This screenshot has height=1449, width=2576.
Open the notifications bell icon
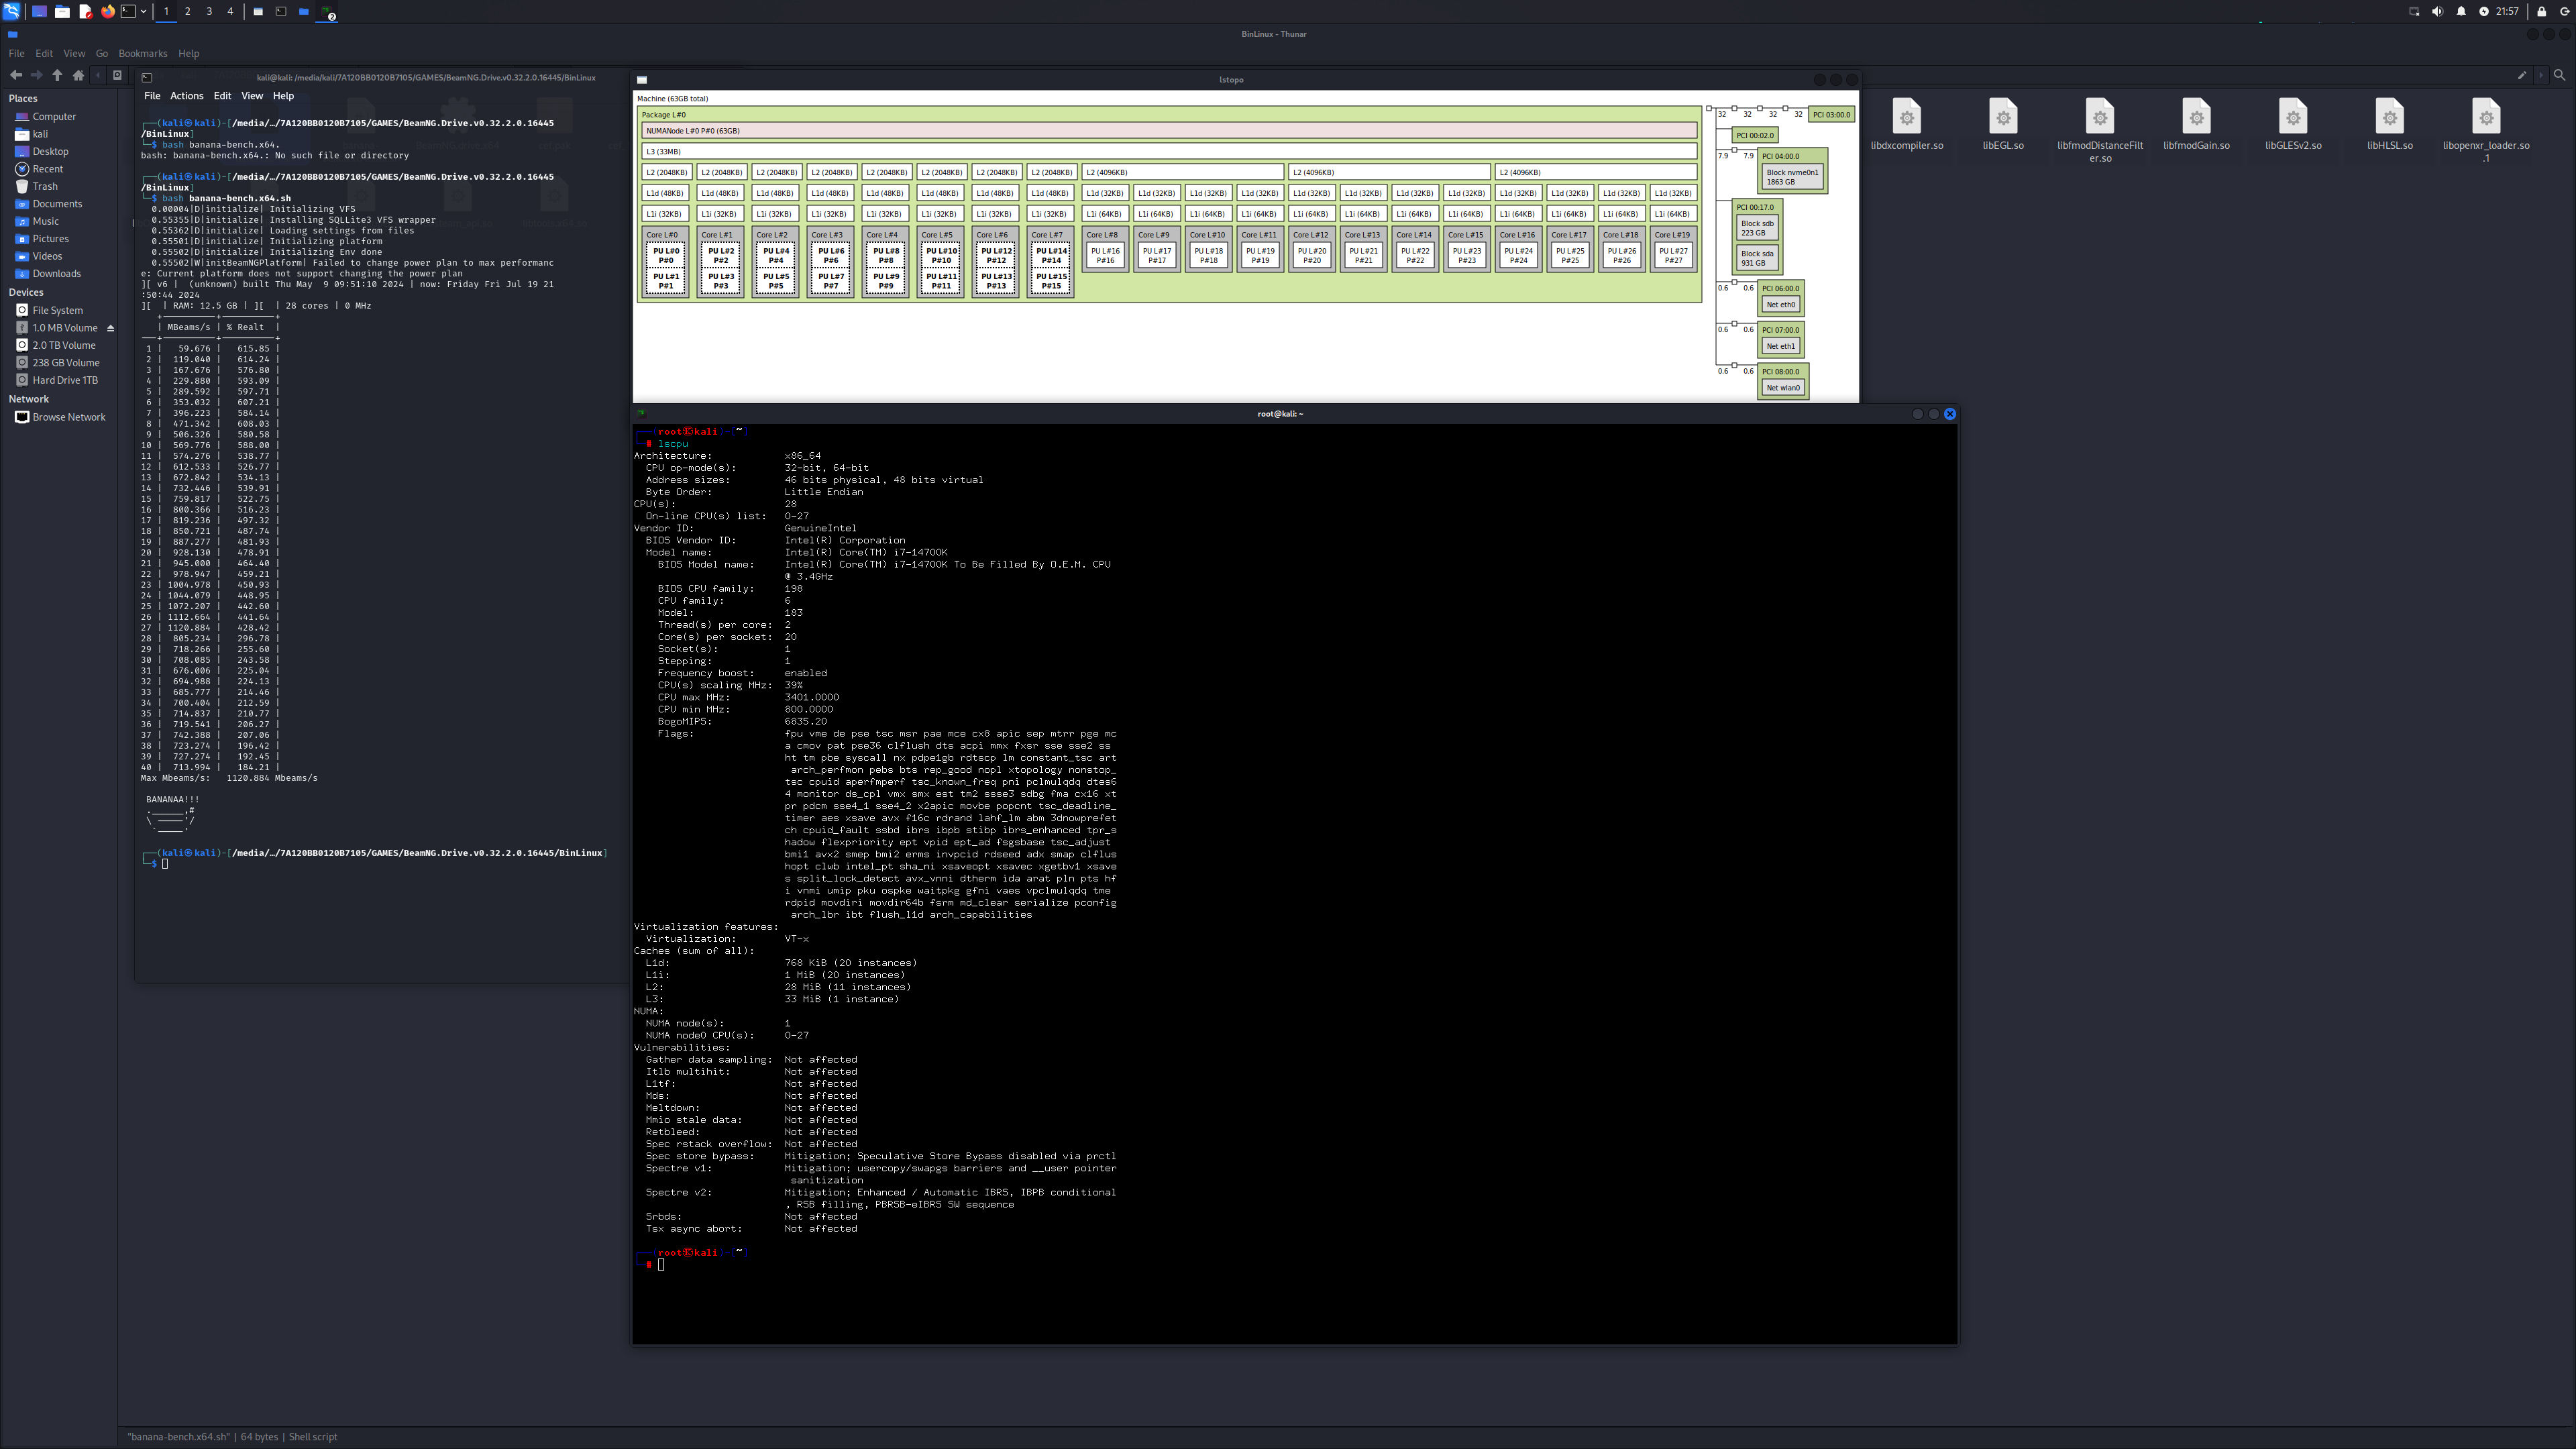2461,11
